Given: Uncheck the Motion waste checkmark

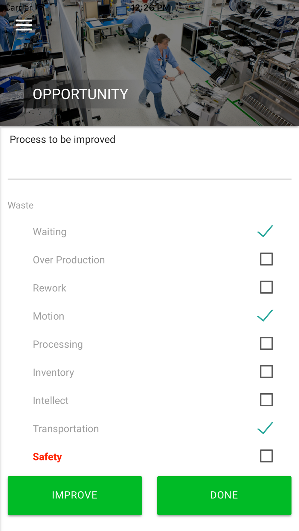Looking at the screenshot, I should (x=265, y=316).
